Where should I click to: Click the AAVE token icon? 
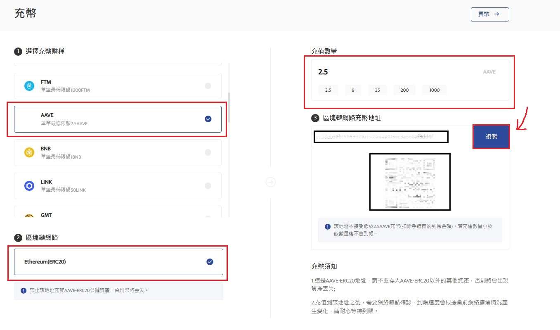point(29,119)
